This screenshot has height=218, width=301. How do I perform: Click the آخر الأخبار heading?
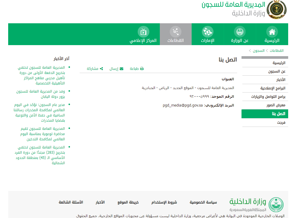click(x=62, y=59)
